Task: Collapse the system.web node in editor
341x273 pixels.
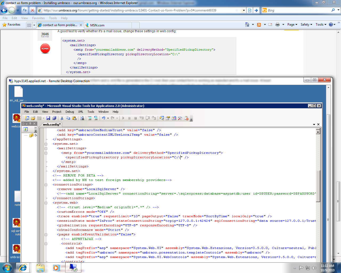Action: (x=46, y=203)
